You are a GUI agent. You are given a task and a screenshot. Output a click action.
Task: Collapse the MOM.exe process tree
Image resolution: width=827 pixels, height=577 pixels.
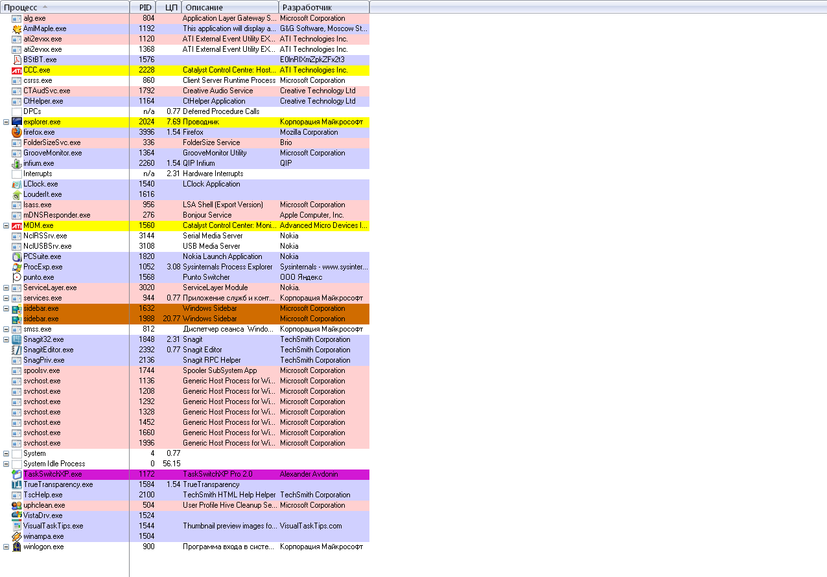coord(6,225)
